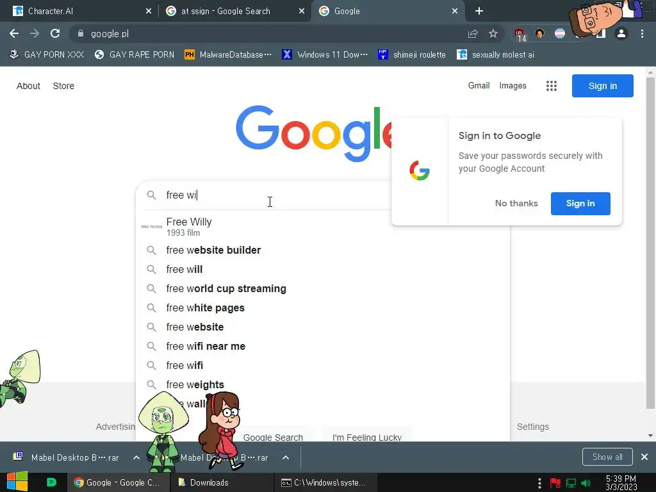Reload the current page

(x=55, y=33)
